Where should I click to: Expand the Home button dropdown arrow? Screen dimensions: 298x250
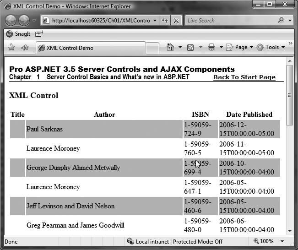tap(180, 47)
